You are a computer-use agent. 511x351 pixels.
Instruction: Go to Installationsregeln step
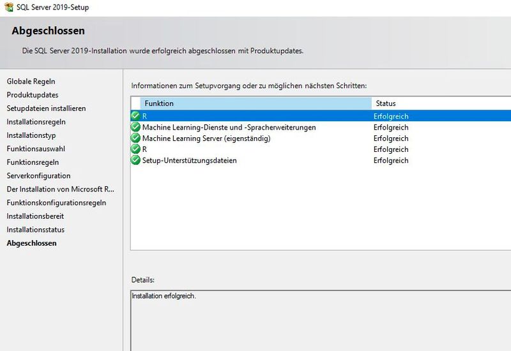pyautogui.click(x=36, y=122)
